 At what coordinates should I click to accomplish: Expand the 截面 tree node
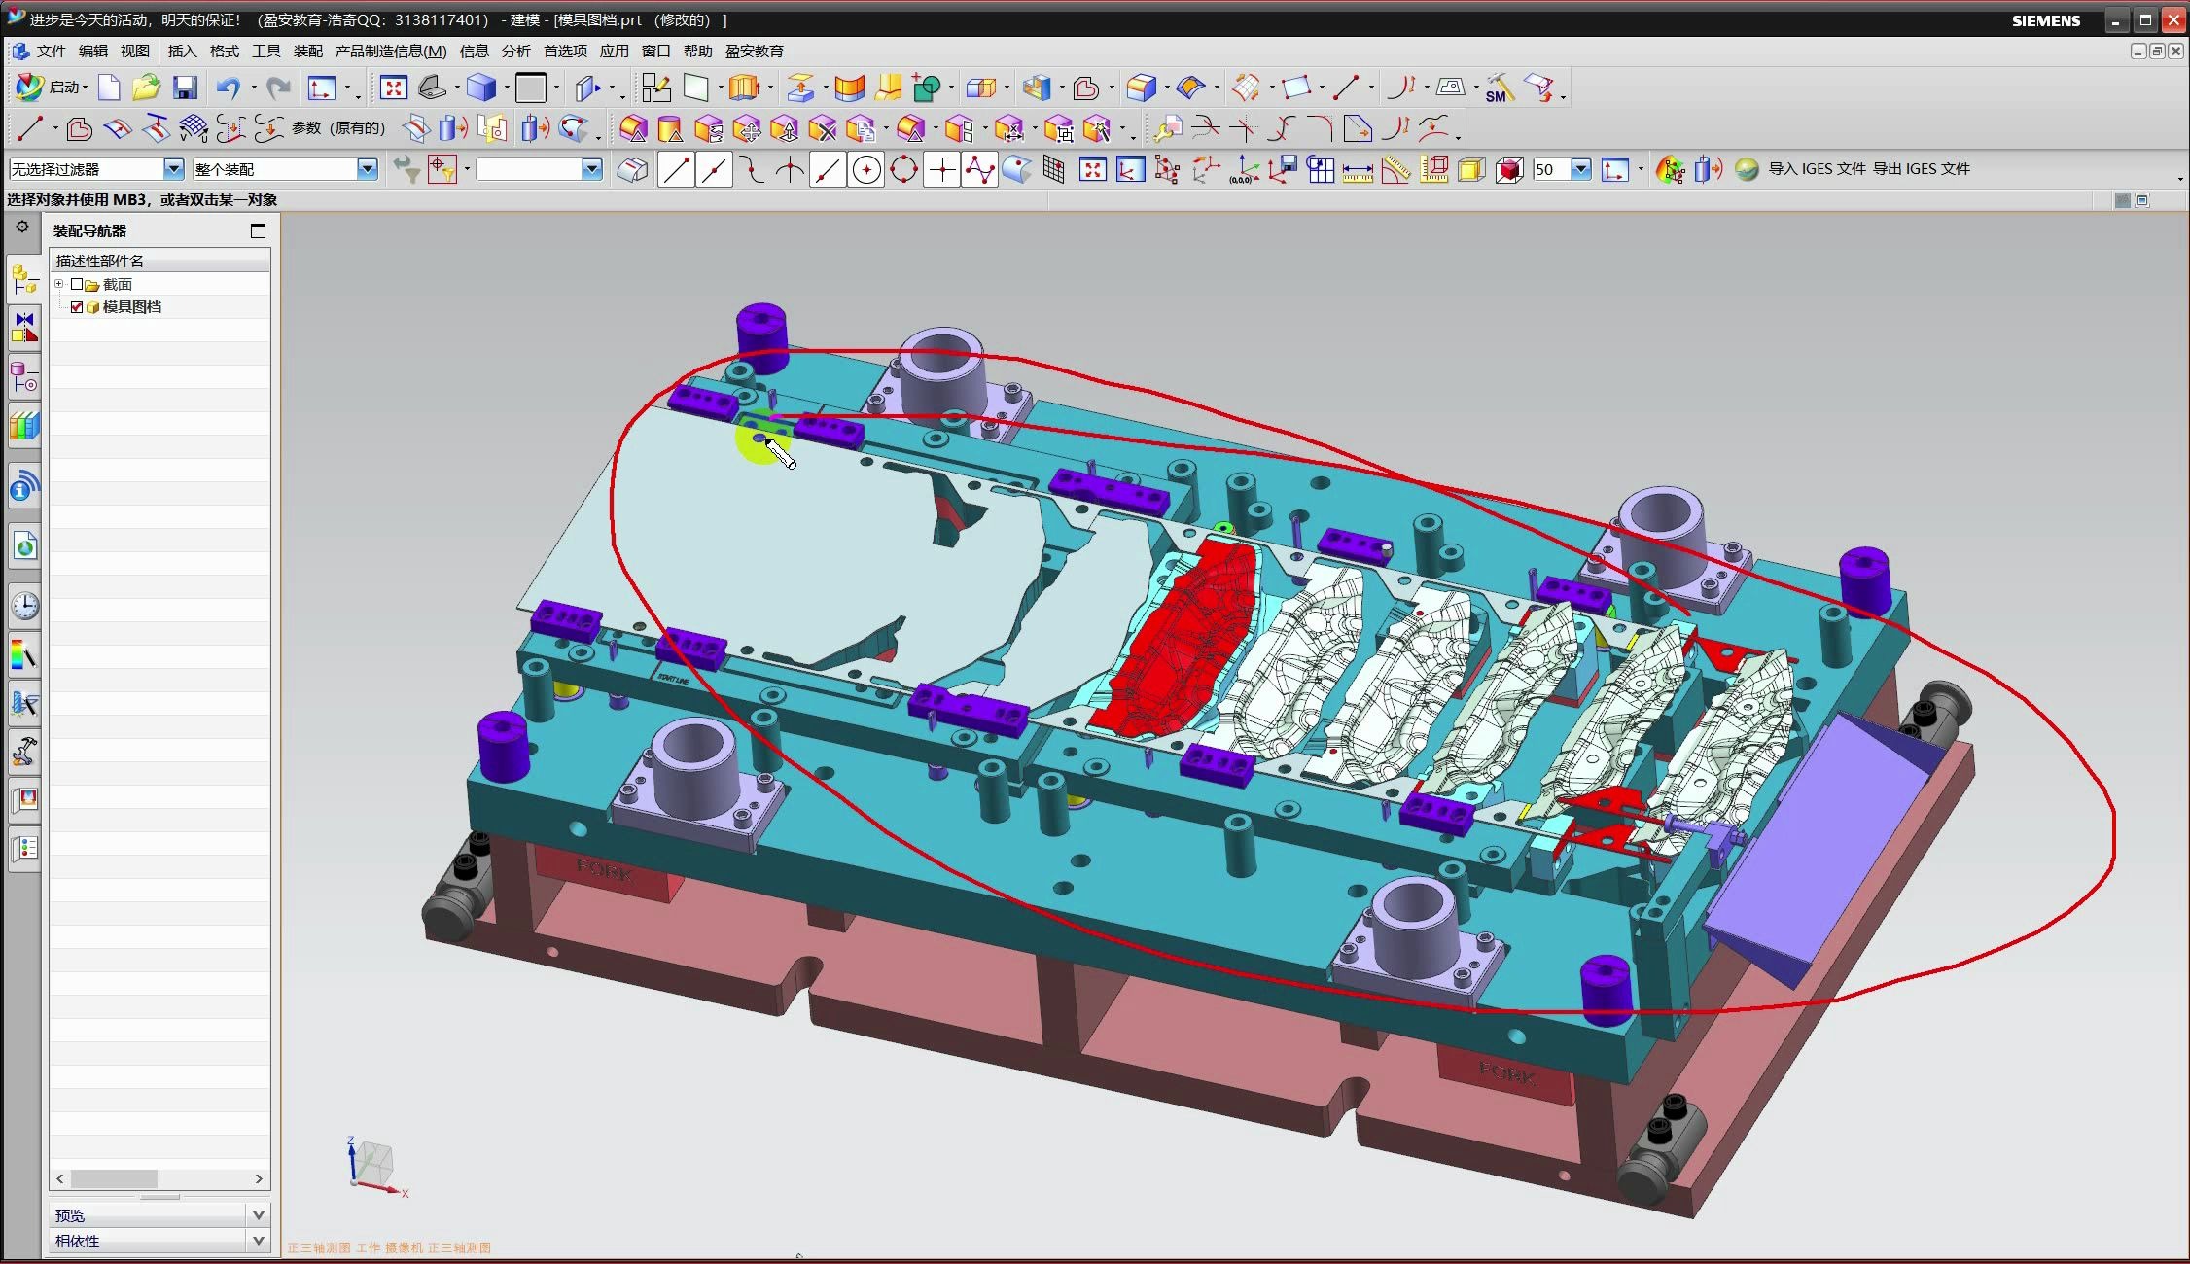tap(59, 284)
